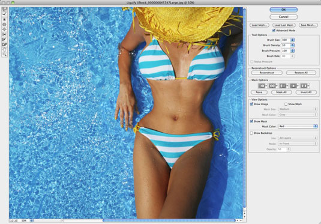321x224 pixels.
Task: Click the horizontal scrollbar left arrow
Action: 238,221
